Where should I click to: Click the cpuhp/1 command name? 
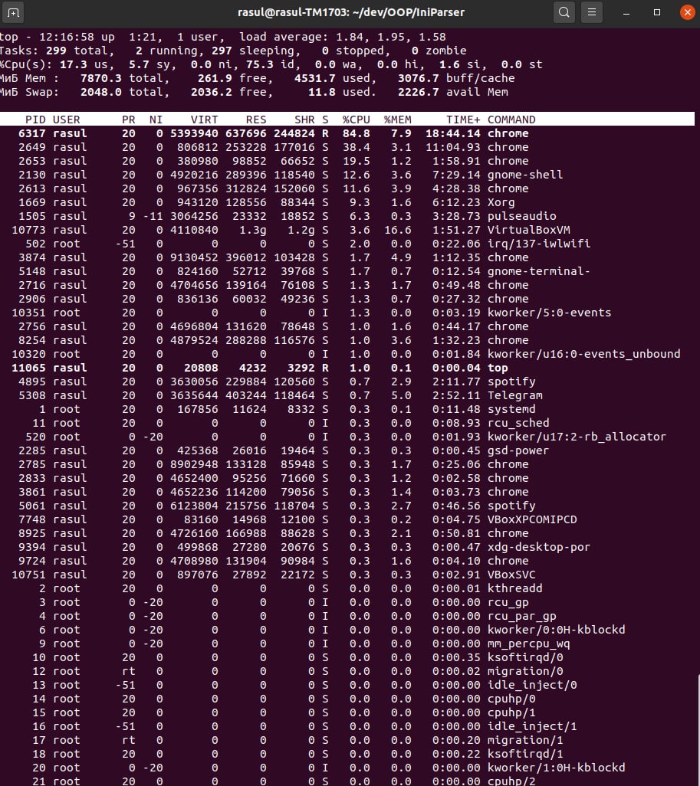[x=511, y=712]
